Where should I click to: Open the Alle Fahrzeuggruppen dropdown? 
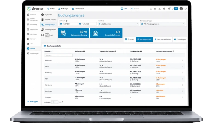click(163, 24)
